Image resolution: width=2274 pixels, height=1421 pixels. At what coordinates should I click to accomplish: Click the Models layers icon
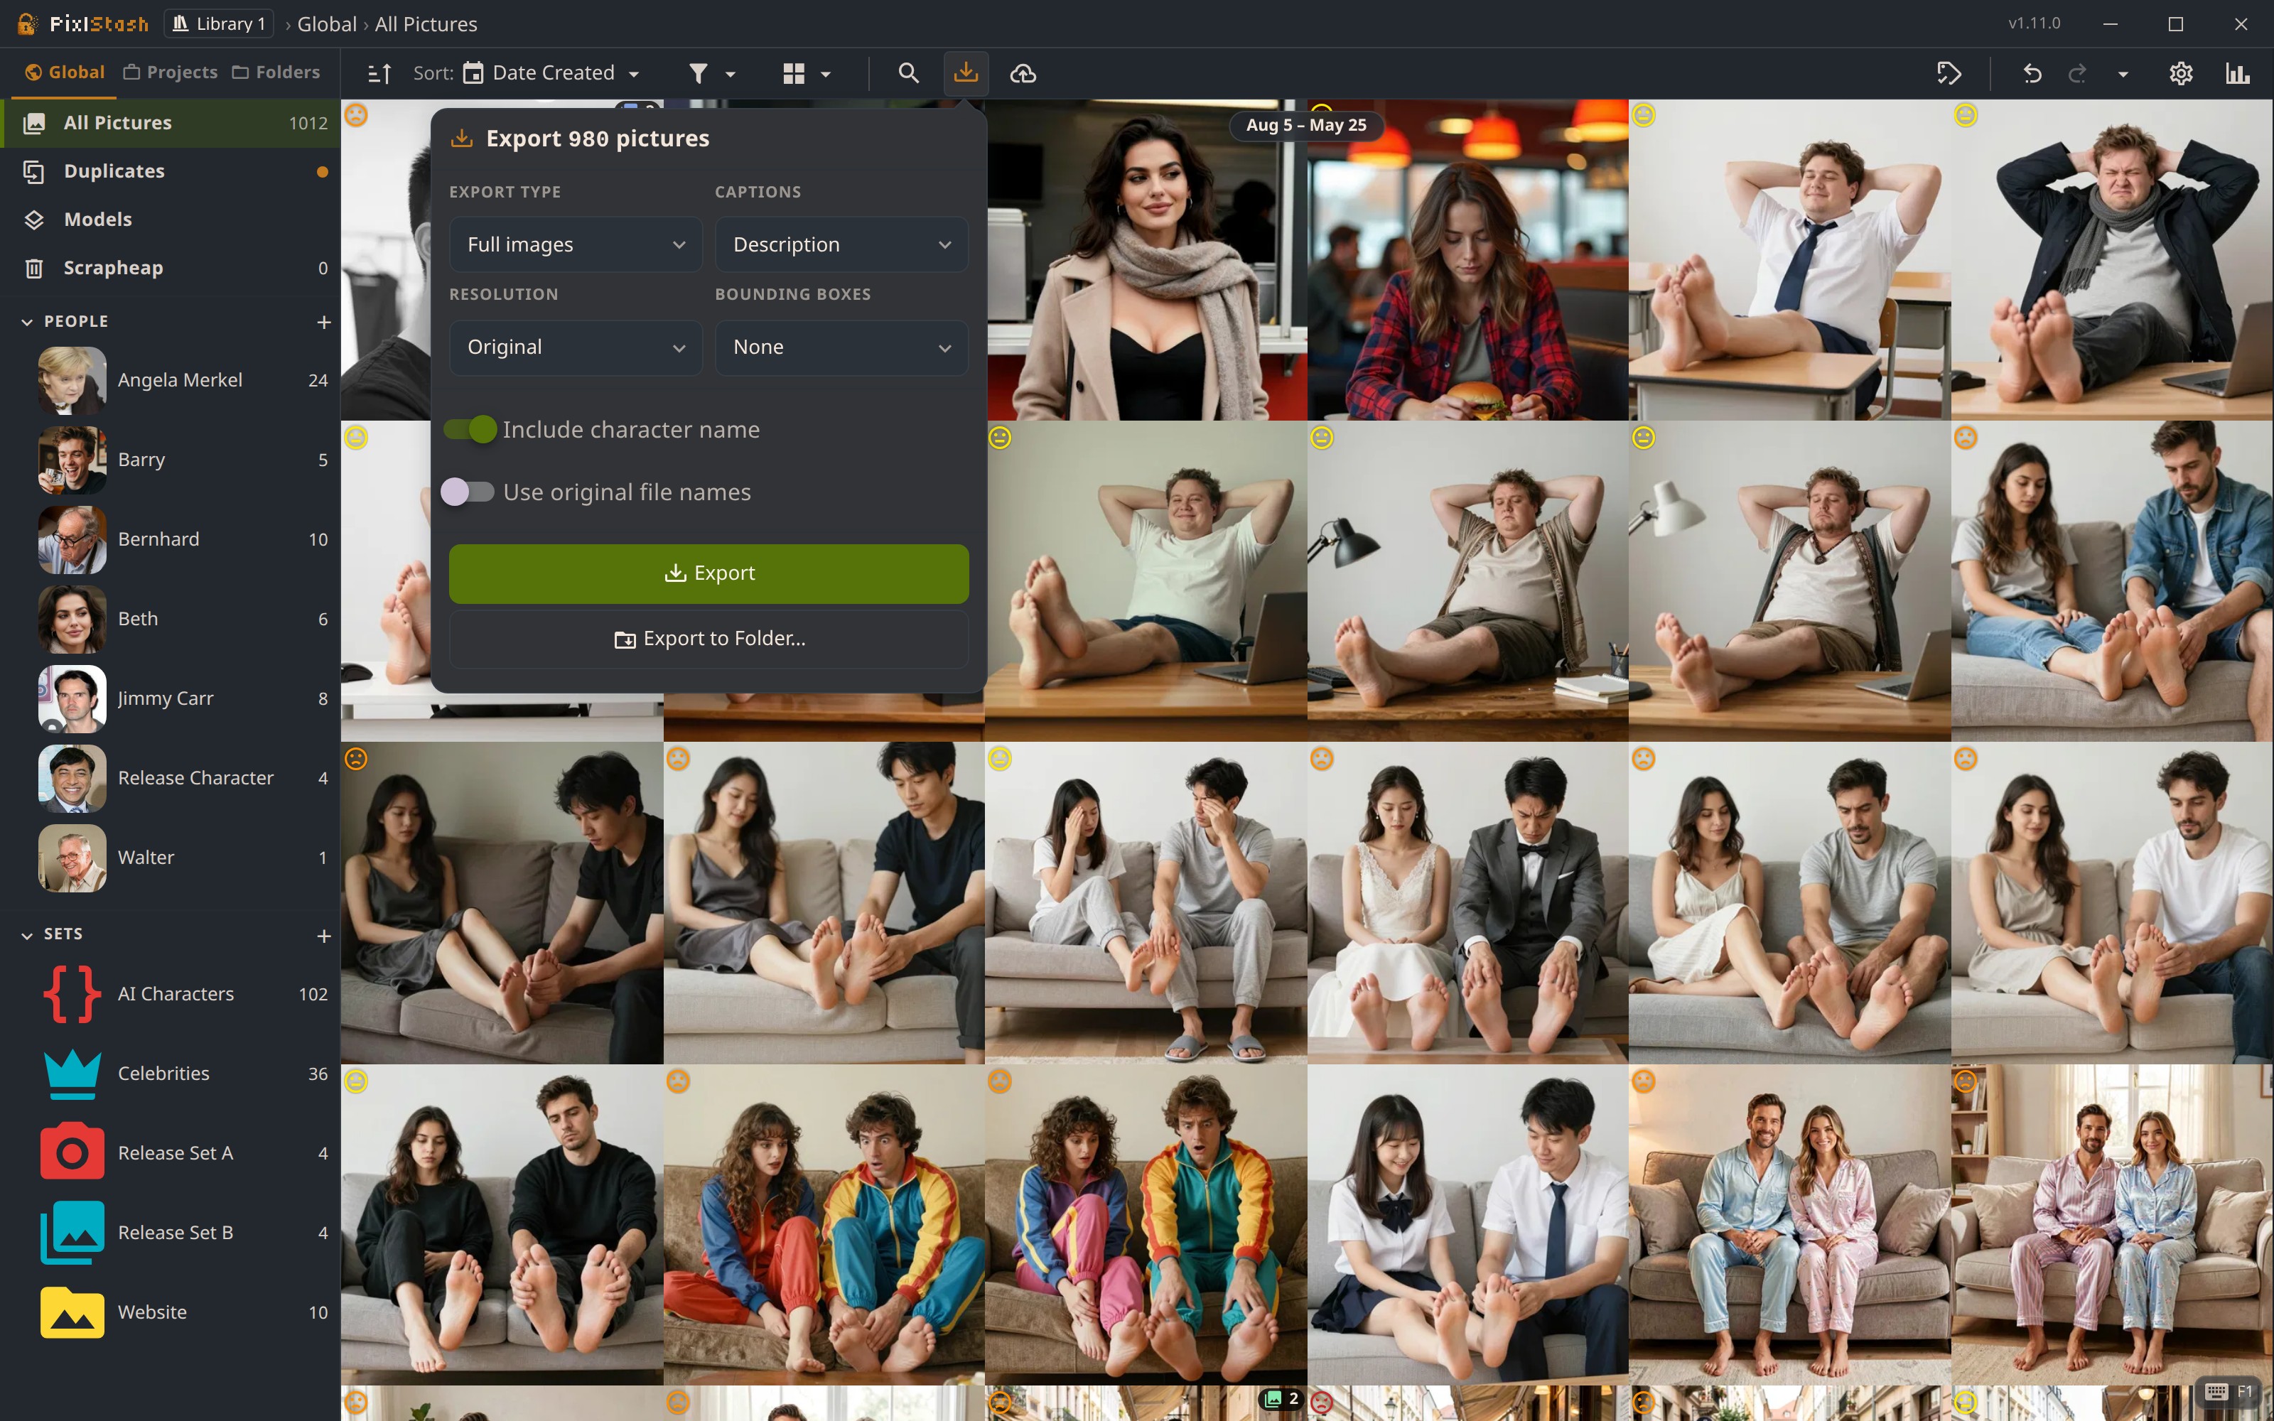pyautogui.click(x=34, y=220)
